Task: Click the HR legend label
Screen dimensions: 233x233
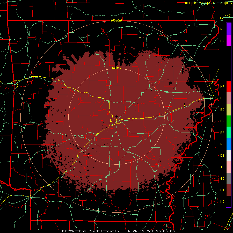Action: 222,121
